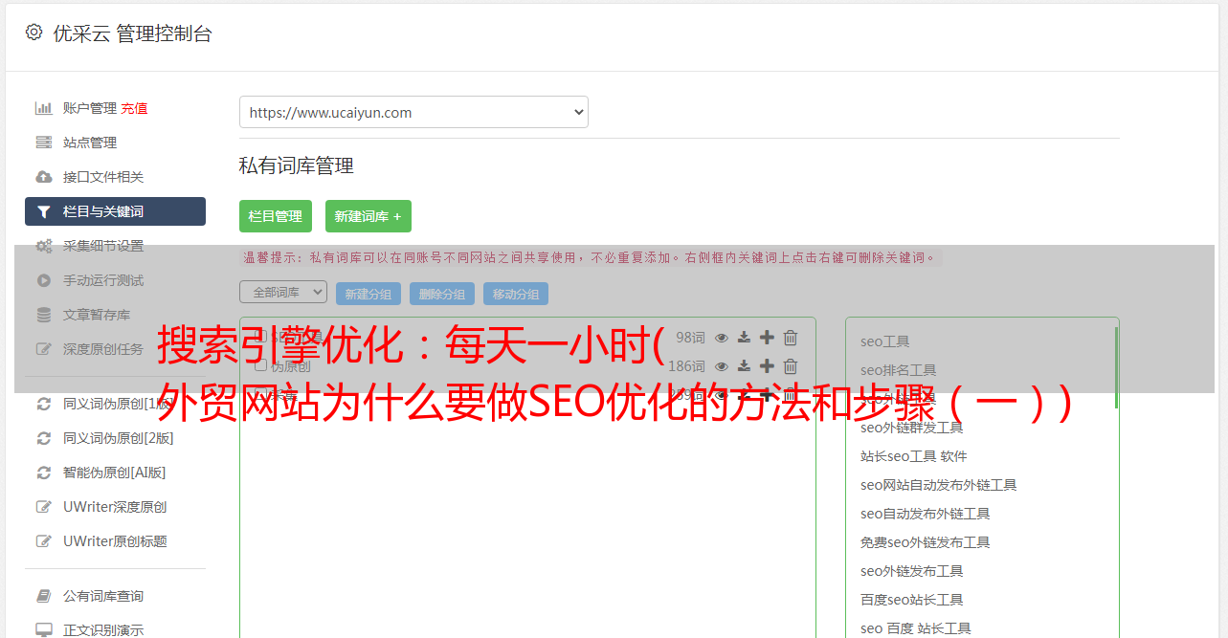Click the red 充值 link
This screenshot has width=1228, height=638.
135,108
